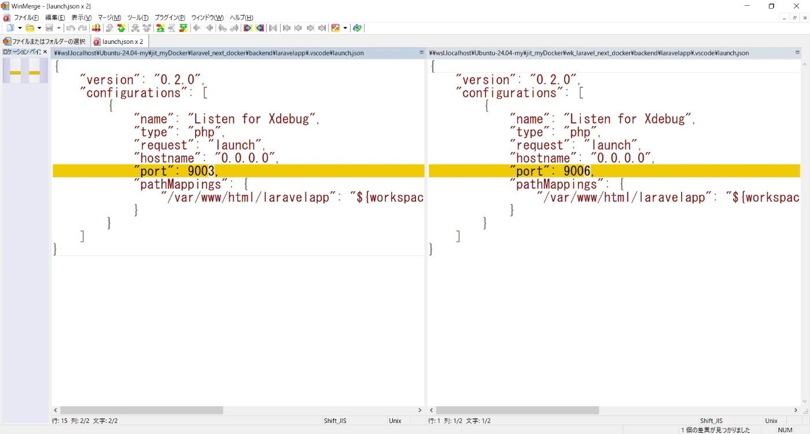Expand the Open icon's dropdown arrow
Viewport: 810px width, 434px height.
pos(39,28)
